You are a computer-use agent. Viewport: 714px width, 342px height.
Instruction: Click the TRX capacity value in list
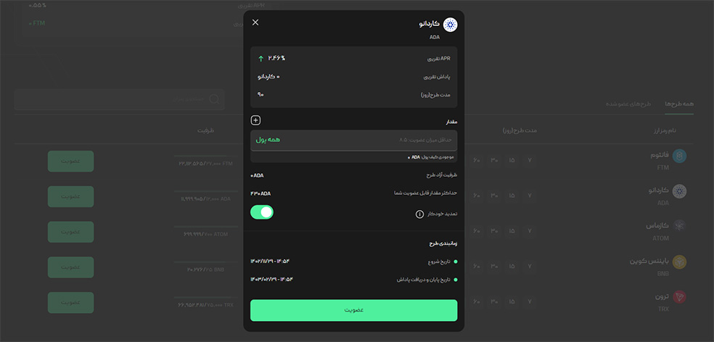(x=206, y=305)
